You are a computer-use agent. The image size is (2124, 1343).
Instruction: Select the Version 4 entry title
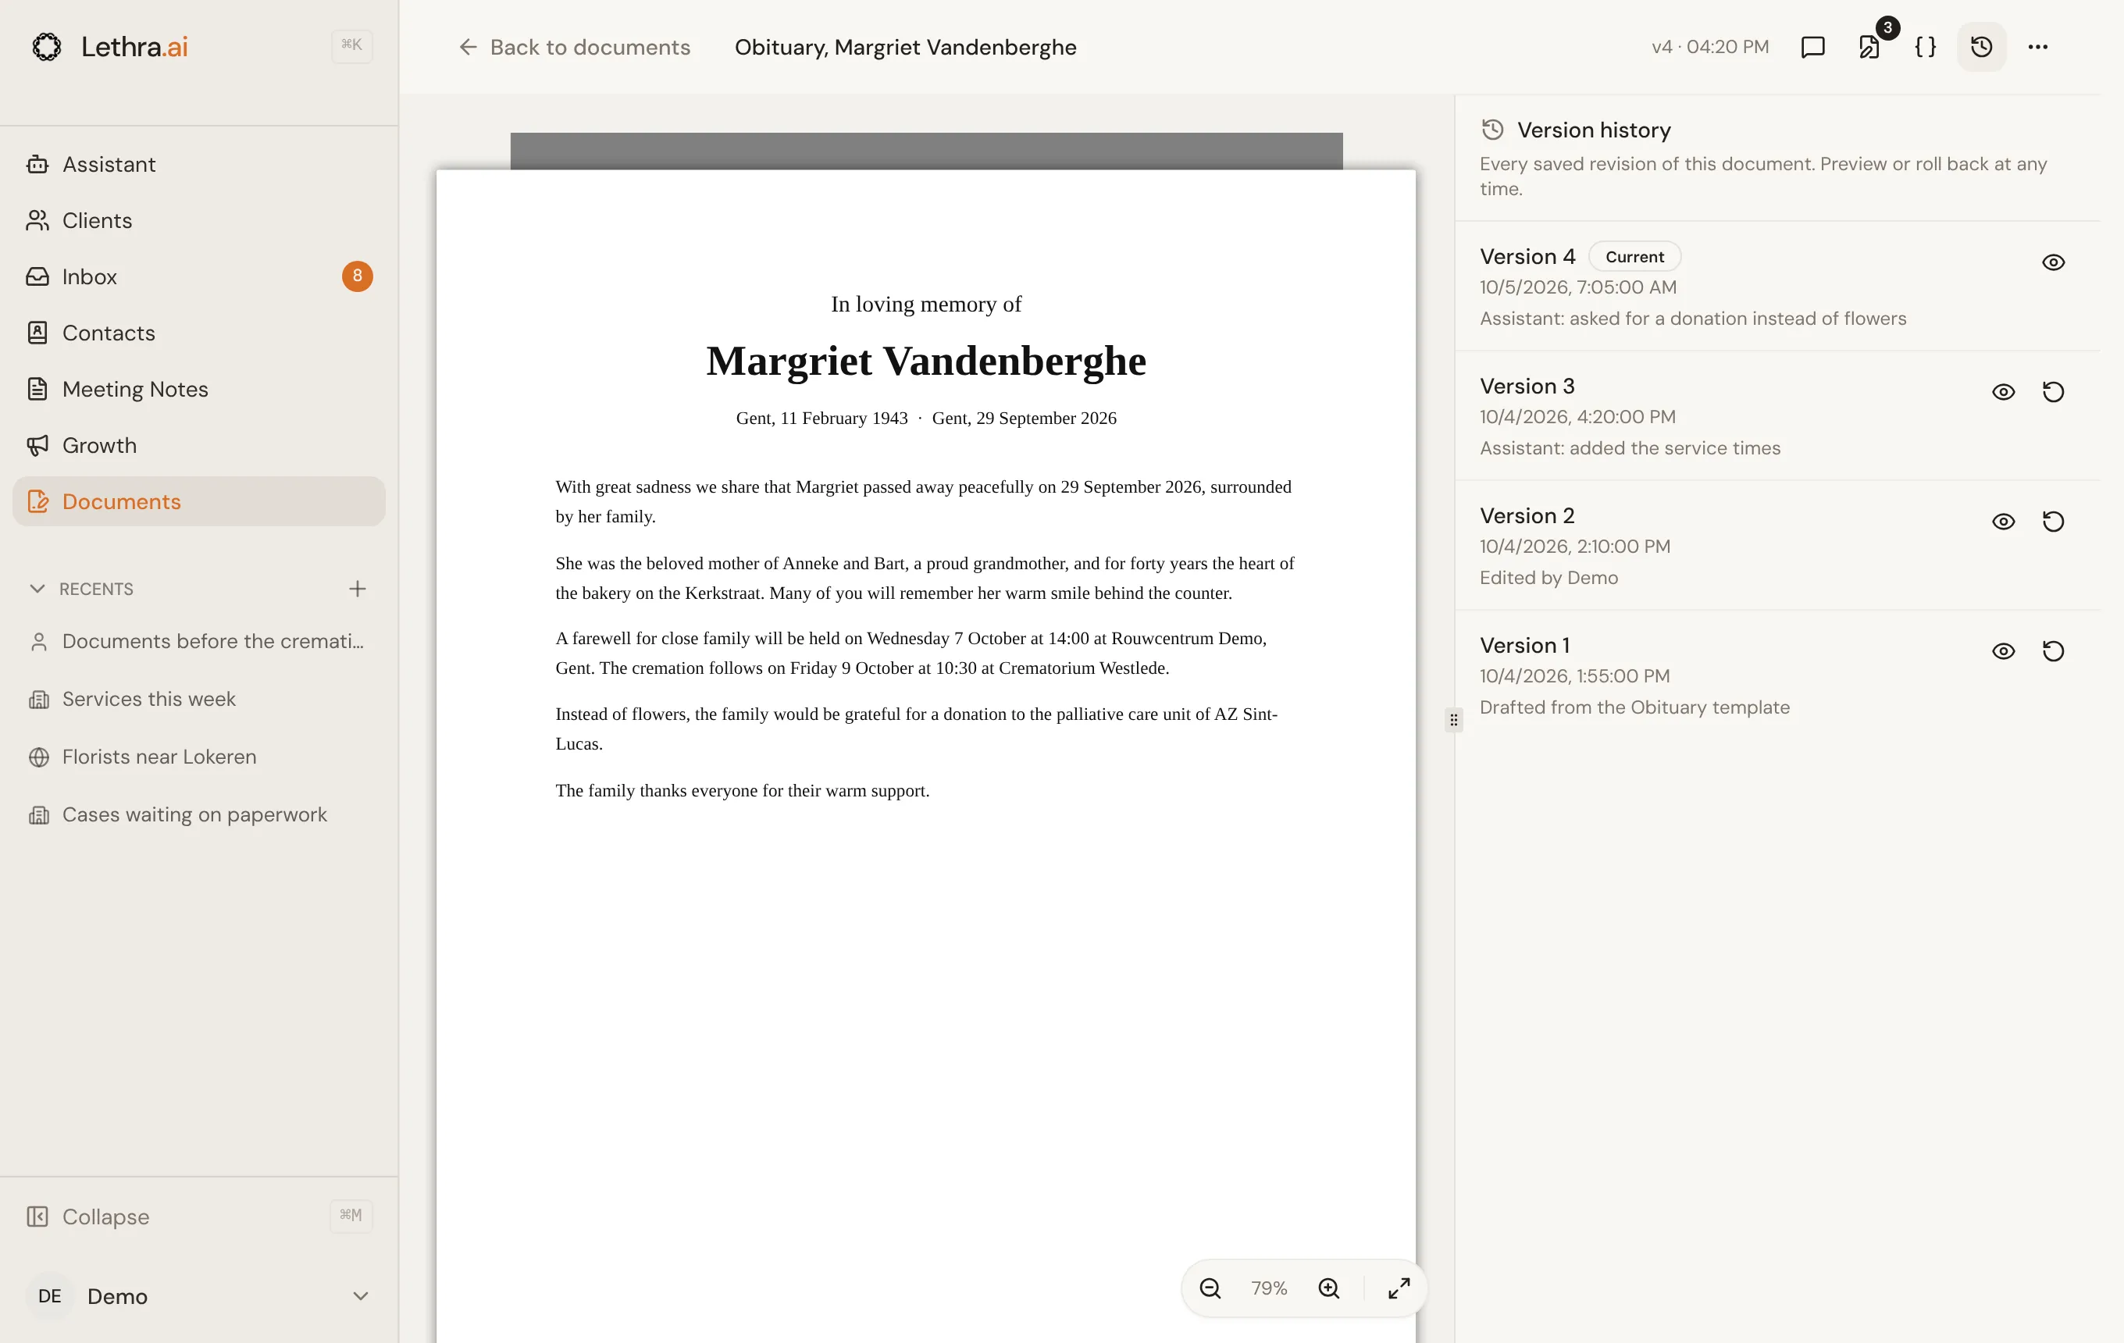pyautogui.click(x=1527, y=257)
